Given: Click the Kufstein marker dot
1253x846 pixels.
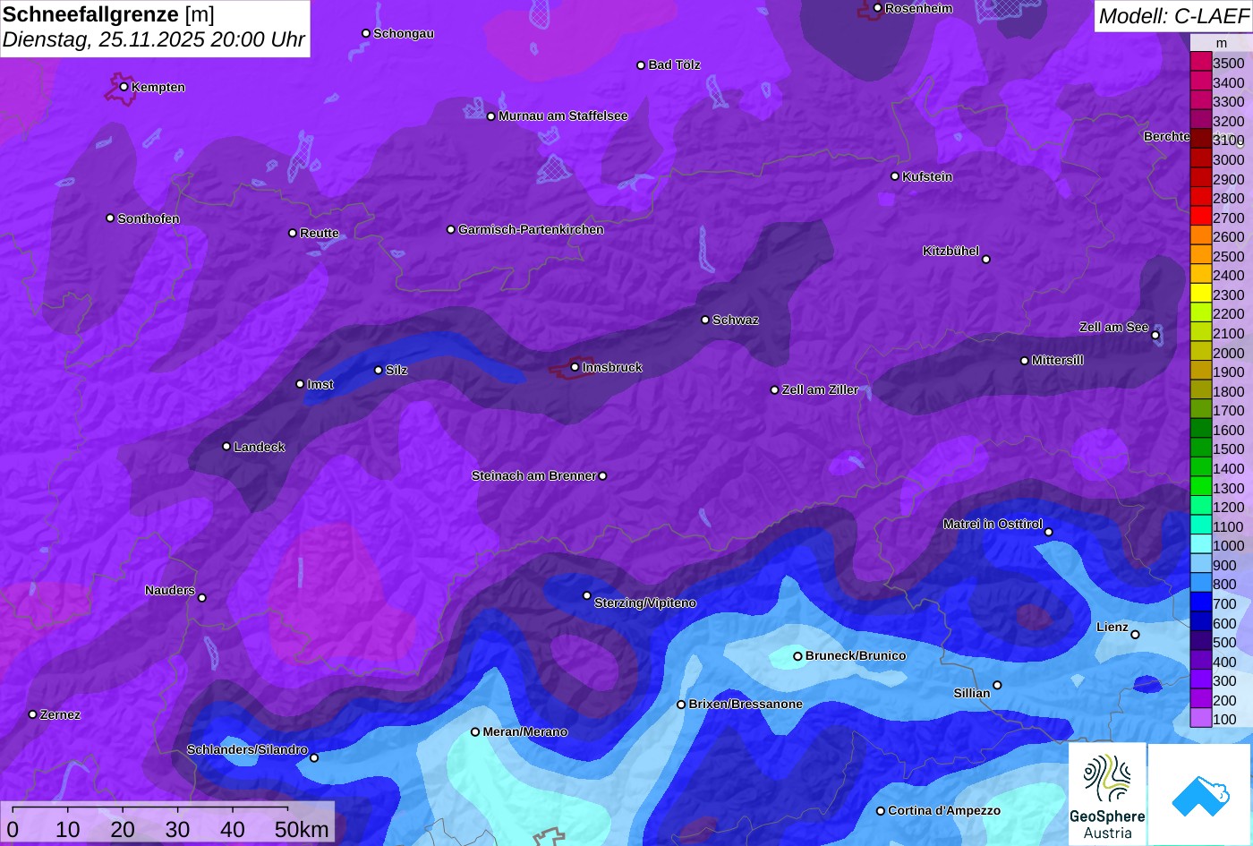Looking at the screenshot, I should click(x=894, y=176).
